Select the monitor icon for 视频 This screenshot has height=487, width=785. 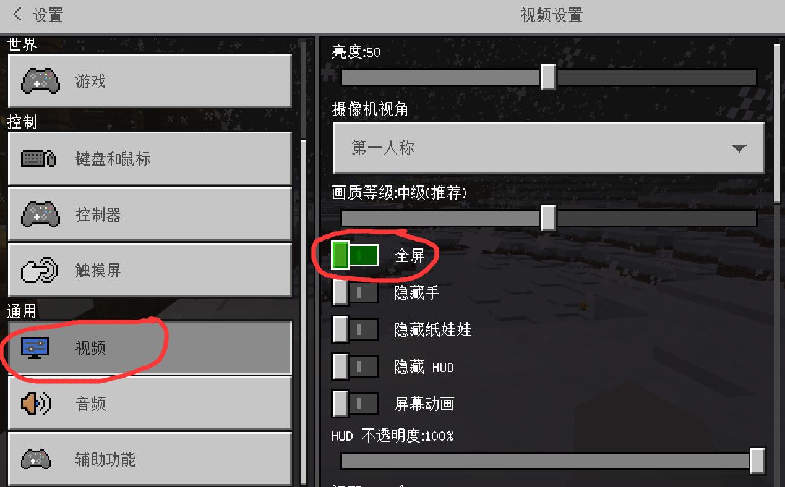click(35, 348)
